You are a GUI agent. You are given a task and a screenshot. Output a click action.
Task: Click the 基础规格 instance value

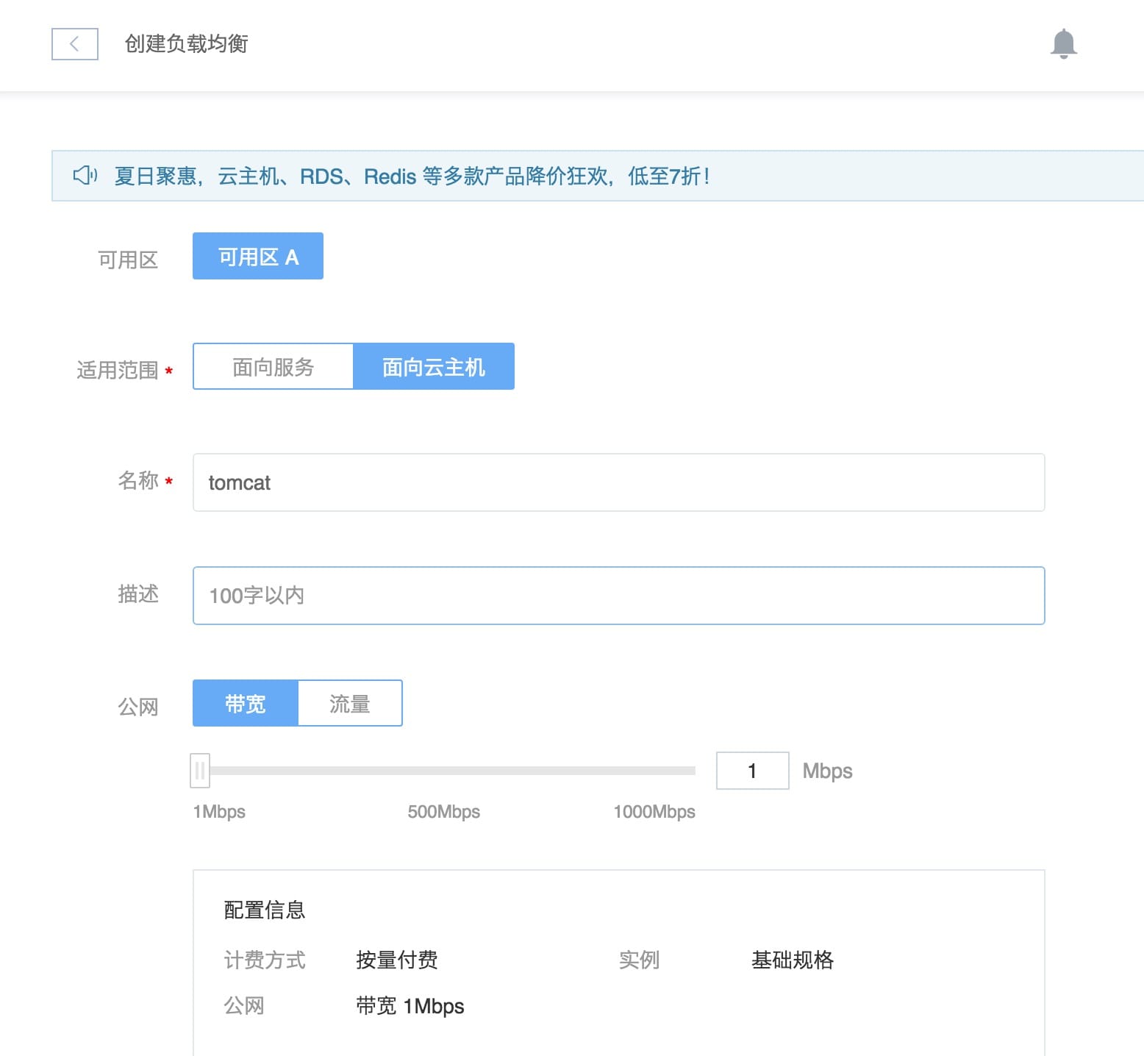click(793, 960)
